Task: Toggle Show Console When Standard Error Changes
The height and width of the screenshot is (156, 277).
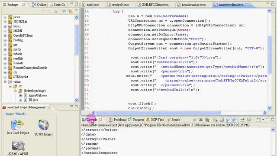Action: click(x=235, y=120)
